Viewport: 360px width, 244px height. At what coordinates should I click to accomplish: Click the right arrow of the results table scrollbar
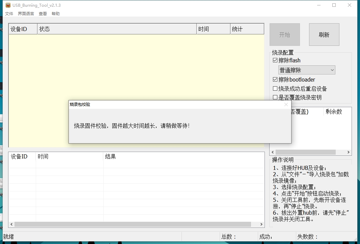[261, 224]
